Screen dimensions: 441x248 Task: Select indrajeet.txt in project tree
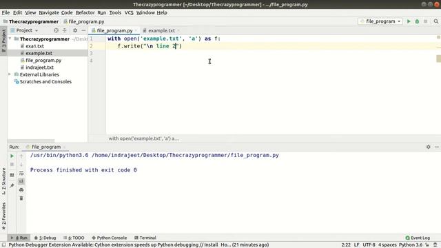[x=39, y=68]
